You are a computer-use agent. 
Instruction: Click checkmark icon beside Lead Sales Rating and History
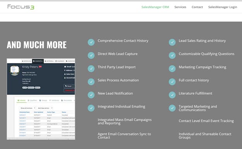tap(172, 42)
